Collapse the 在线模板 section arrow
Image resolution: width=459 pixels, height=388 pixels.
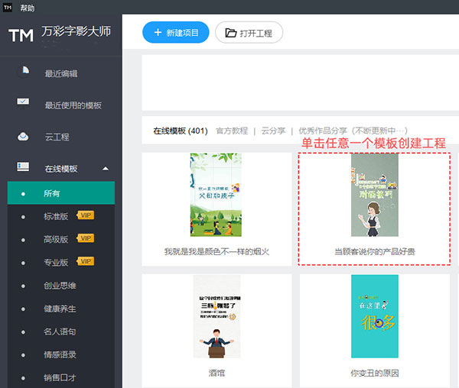(105, 169)
